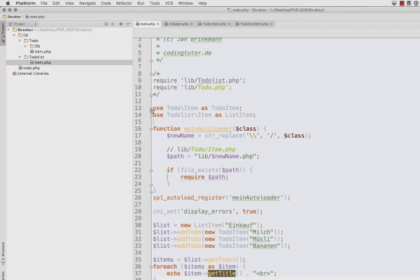Close the Todolist/Item.php editor tab
This screenshot has width=420, height=280.
[272, 24]
